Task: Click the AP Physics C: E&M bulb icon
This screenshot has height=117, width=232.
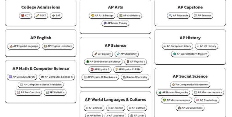Action: 117,69
